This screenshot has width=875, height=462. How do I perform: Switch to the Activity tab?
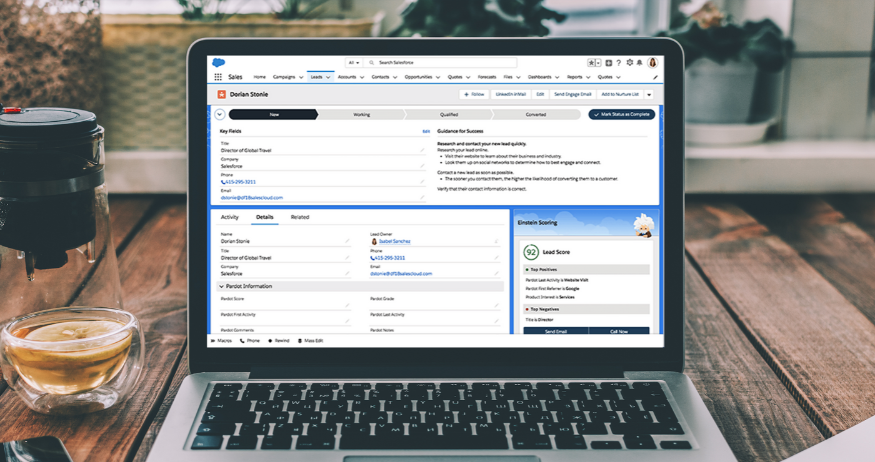229,217
